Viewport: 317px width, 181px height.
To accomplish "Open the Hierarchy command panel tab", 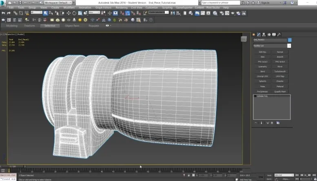I will point(263,35).
